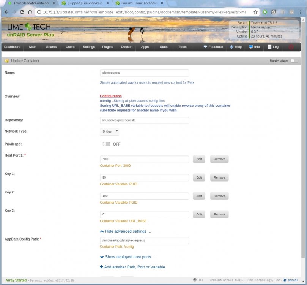Viewport: 307px width, 285px height.
Task: Click Remove for Host Port 1
Action: click(x=219, y=159)
